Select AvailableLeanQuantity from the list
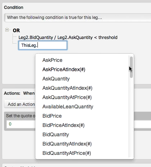 point(68,107)
